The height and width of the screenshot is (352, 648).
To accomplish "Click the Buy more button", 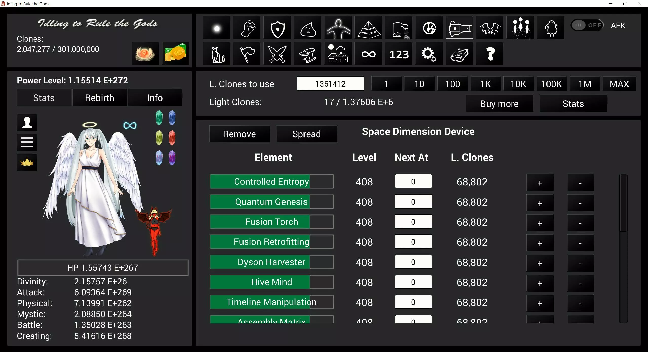I will (499, 104).
